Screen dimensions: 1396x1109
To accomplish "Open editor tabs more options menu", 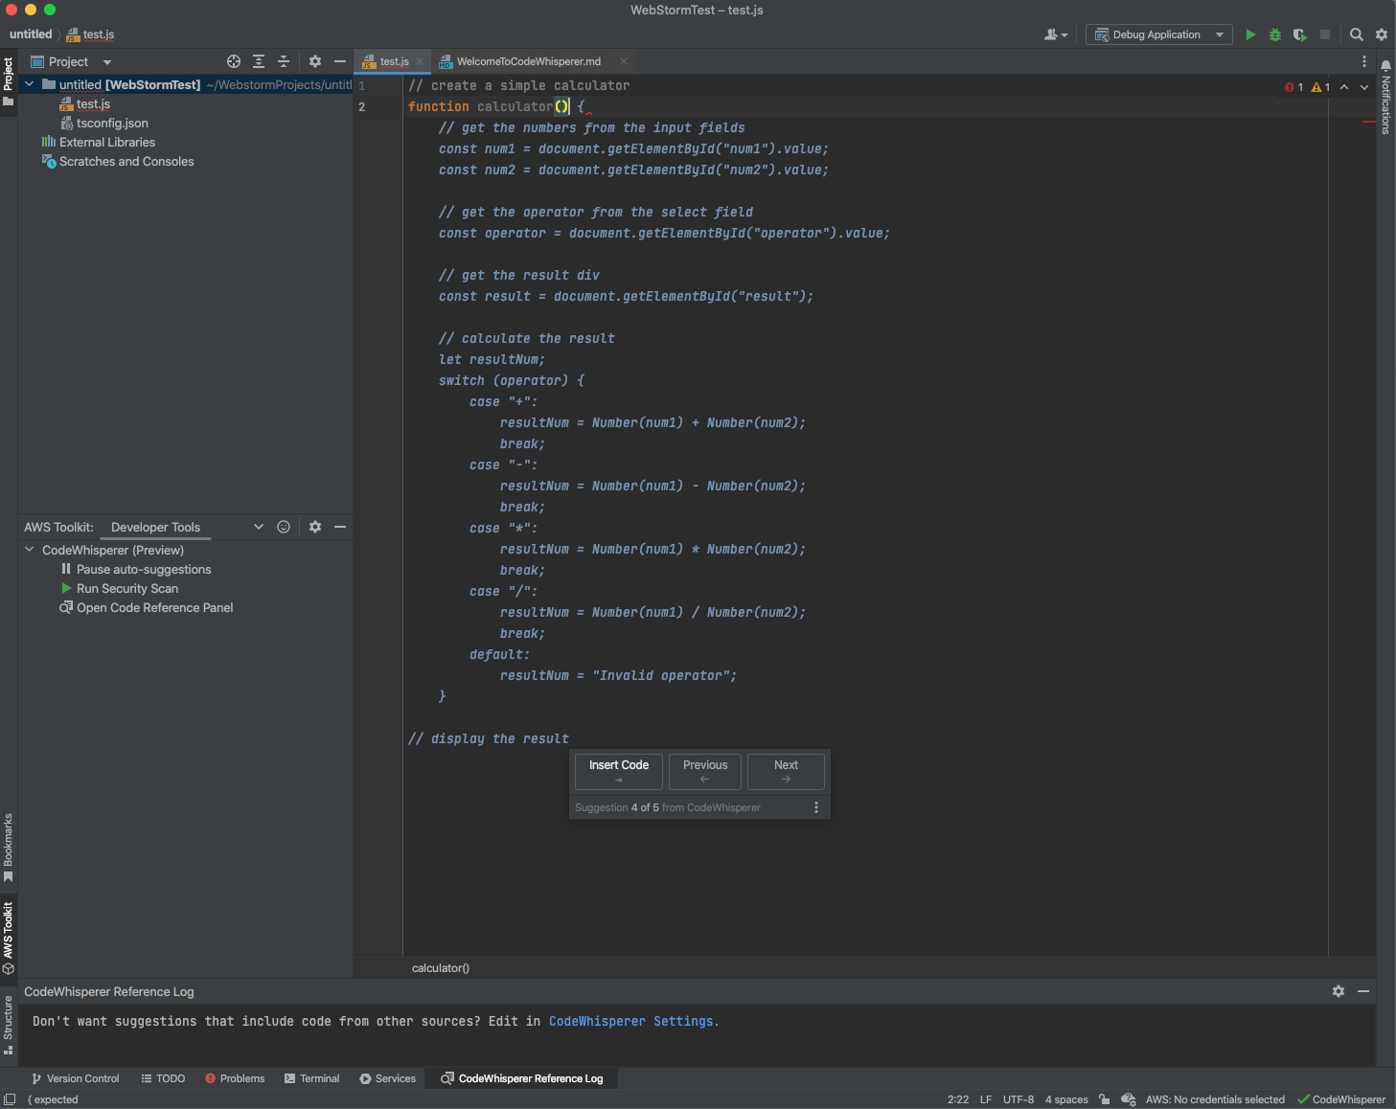I will [1364, 61].
